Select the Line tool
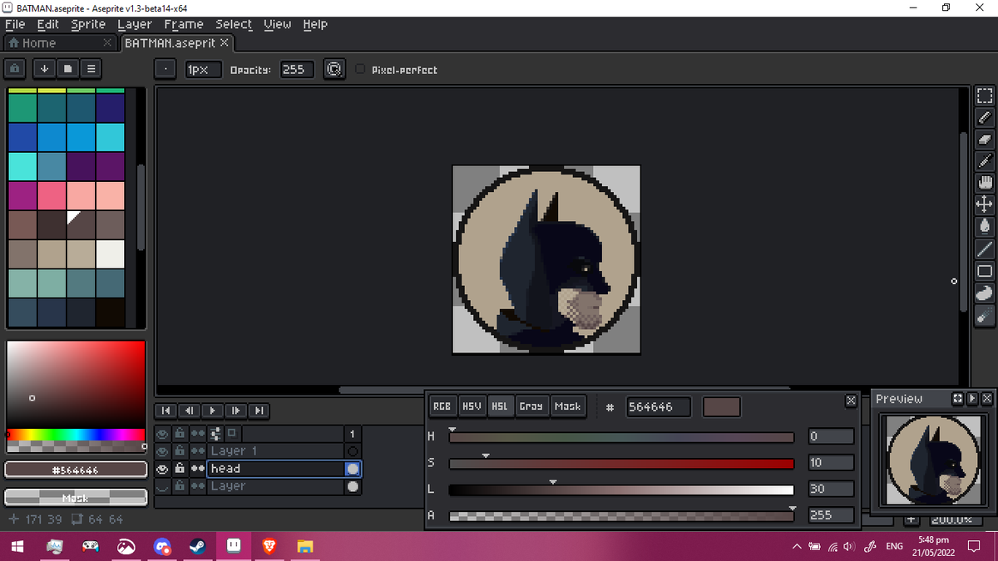Viewport: 998px width, 561px height. 985,249
